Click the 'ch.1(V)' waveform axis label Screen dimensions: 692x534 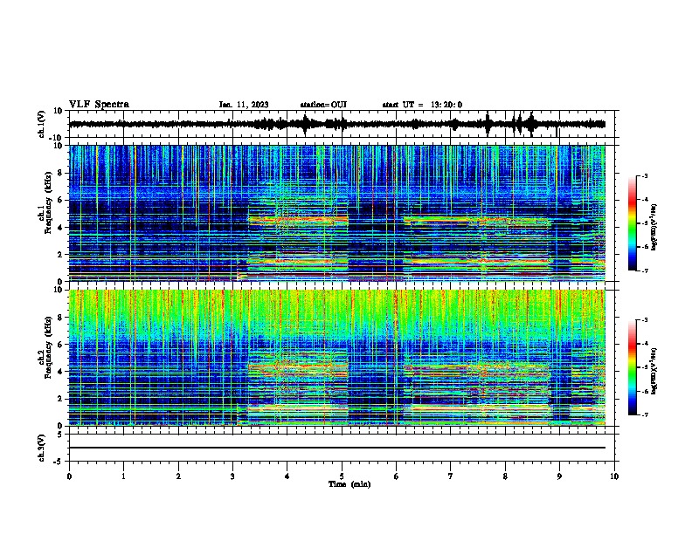coord(42,124)
